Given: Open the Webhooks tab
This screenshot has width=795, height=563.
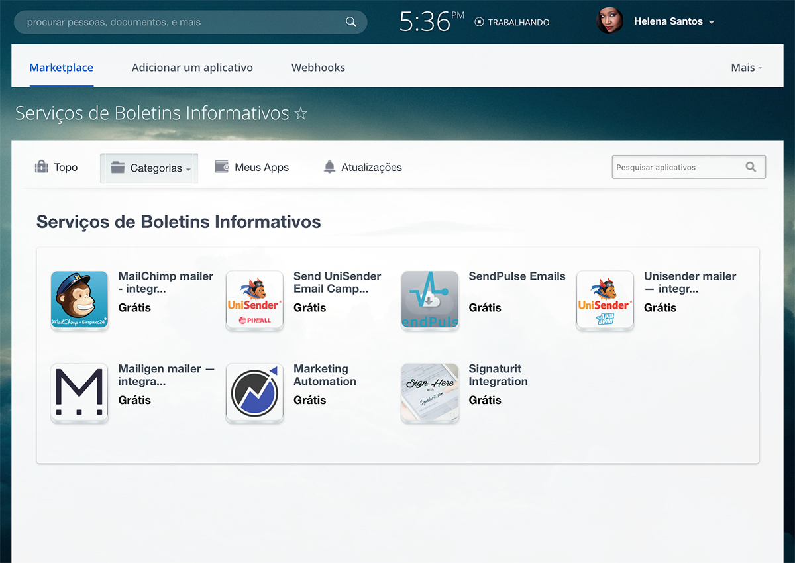Looking at the screenshot, I should [318, 68].
